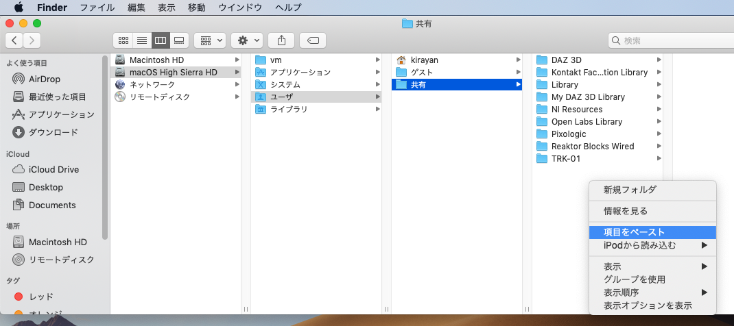
Task: Switch to gallery view
Action: coord(179,40)
